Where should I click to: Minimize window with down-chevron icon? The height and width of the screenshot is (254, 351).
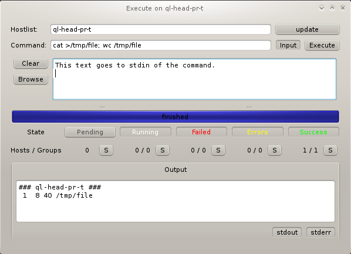coord(322,8)
